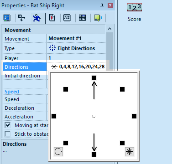Open the Settings properties tab
Screen dimensions: 172x164
point(7,18)
